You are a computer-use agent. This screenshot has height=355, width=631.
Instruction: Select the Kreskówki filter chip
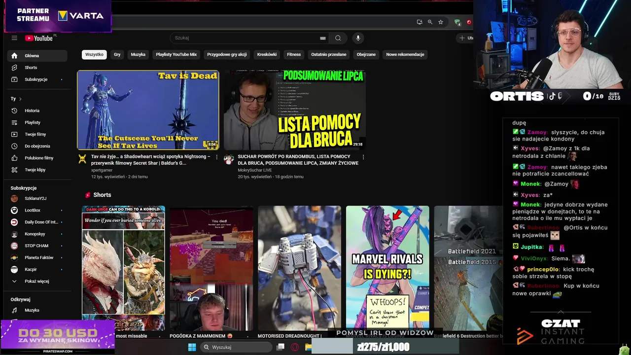267,54
